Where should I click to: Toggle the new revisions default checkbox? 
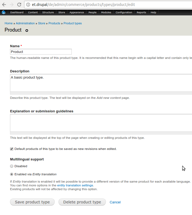12,149
